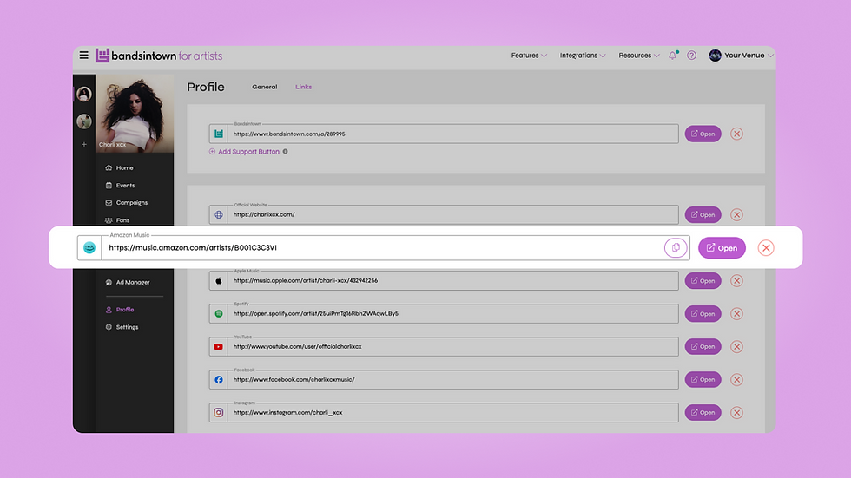This screenshot has width=851, height=478.
Task: Click the Bandsintown link icon
Action: tap(219, 134)
